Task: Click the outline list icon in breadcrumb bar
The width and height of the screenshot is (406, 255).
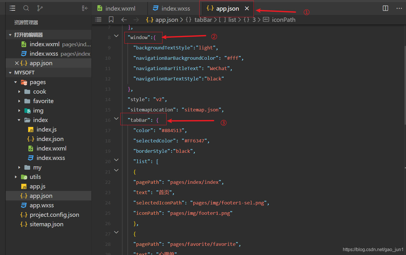Action: coord(98,20)
